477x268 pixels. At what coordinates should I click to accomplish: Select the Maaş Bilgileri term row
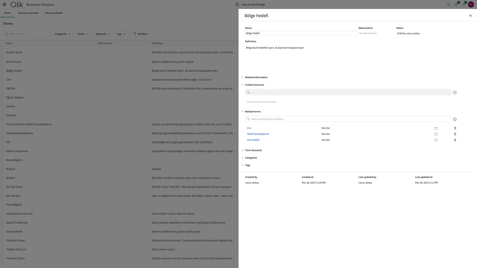click(x=121, y=160)
